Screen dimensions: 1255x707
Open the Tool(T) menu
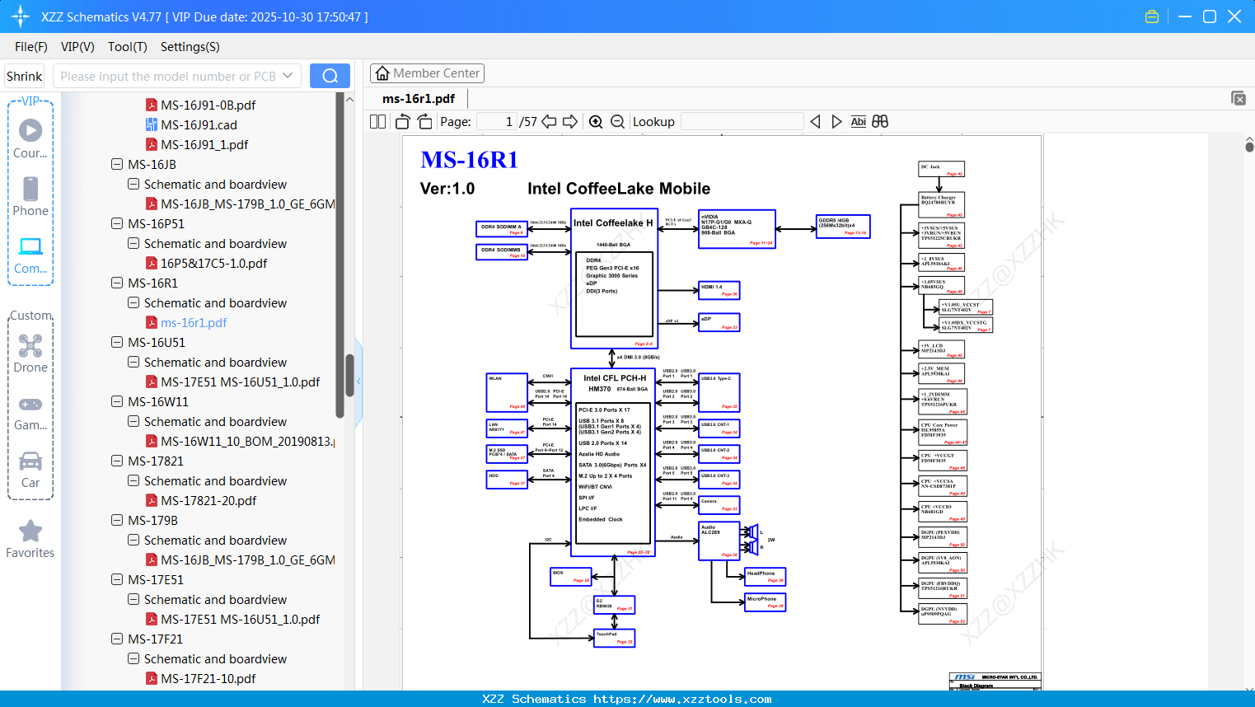pos(128,47)
